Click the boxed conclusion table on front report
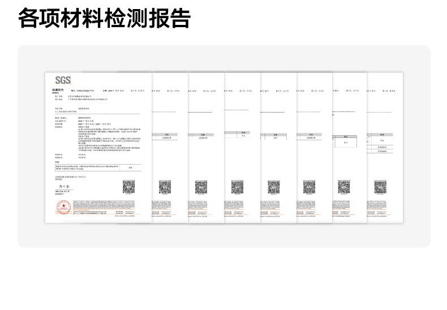447x310 pixels. (98, 168)
